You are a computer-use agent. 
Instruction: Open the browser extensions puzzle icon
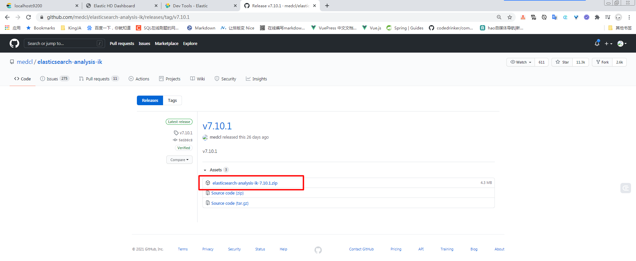coord(597,17)
